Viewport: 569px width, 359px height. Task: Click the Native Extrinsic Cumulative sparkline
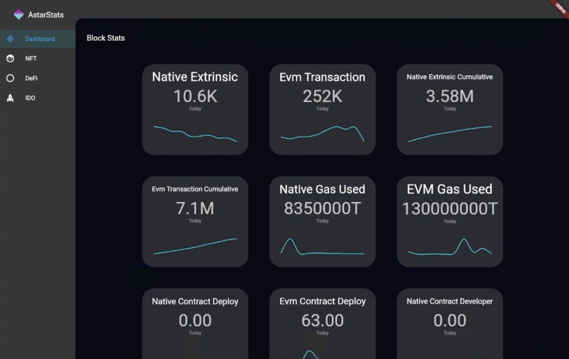[x=450, y=134]
